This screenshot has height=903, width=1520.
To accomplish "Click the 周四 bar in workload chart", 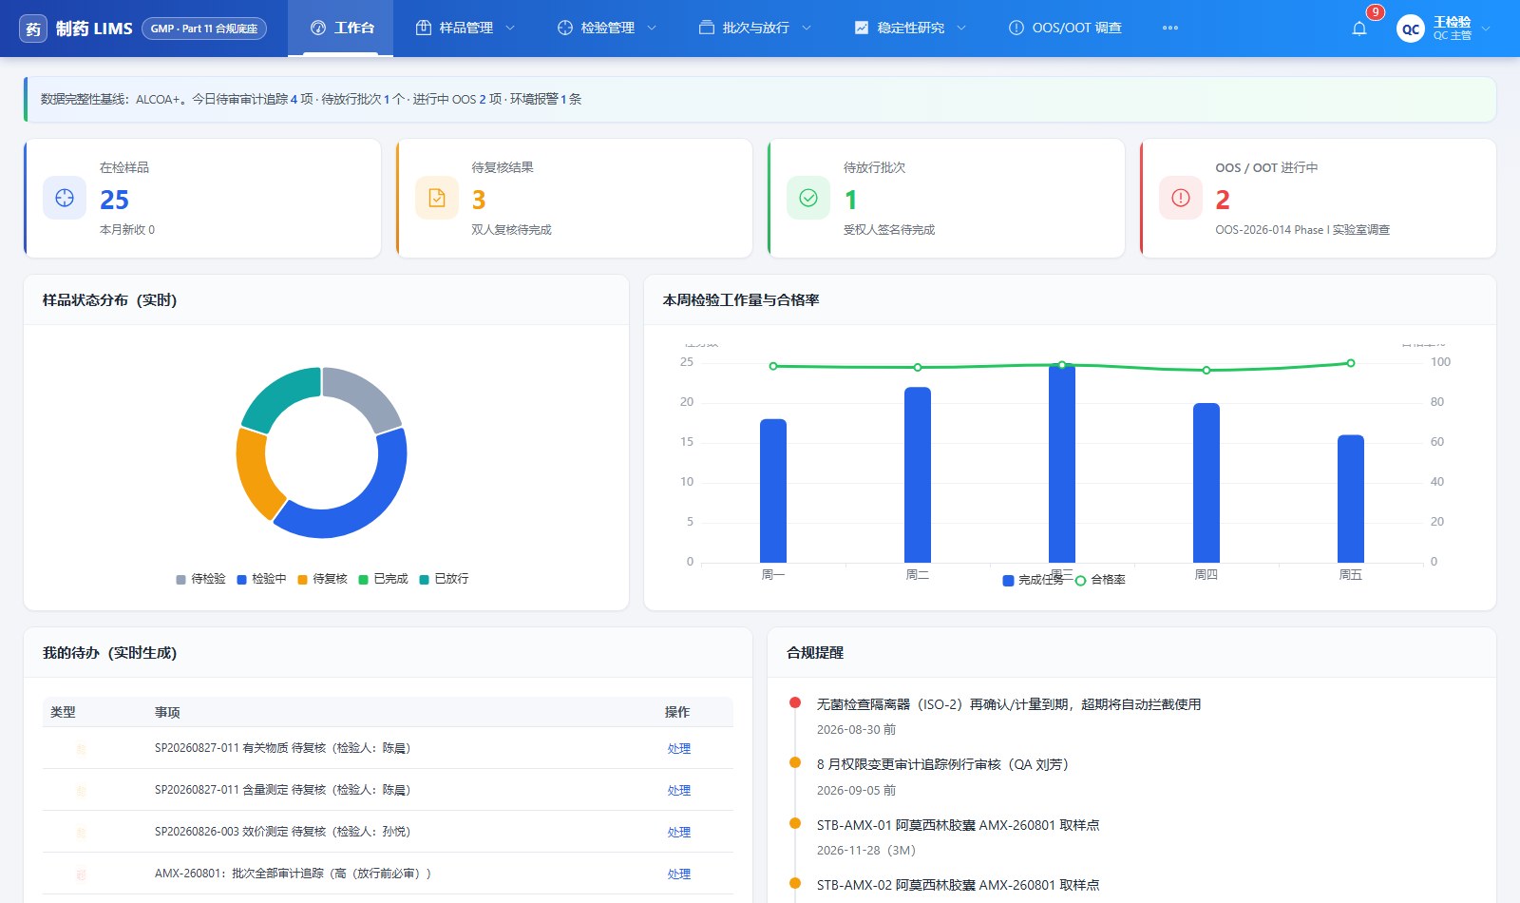I will pos(1206,483).
